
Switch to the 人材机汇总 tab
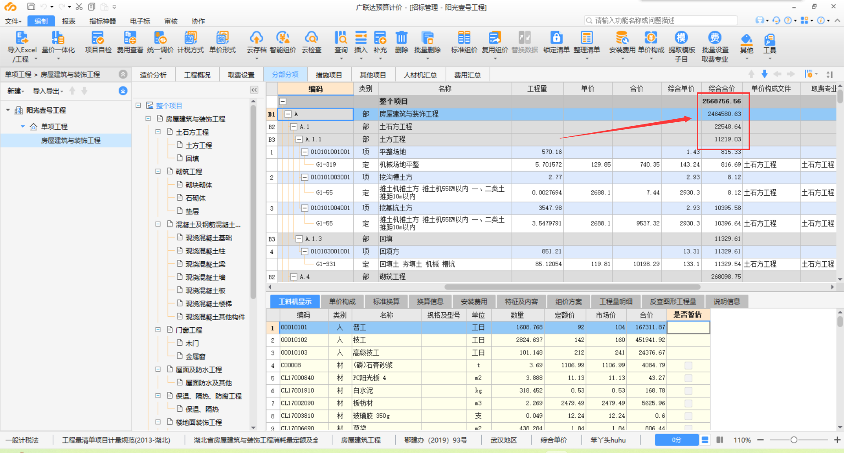click(420, 75)
